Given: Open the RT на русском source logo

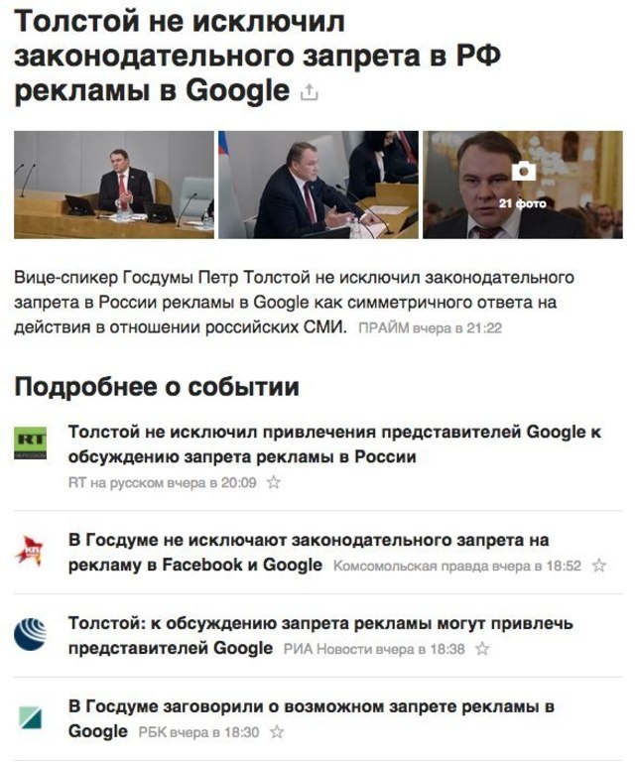Looking at the screenshot, I should click(x=30, y=443).
